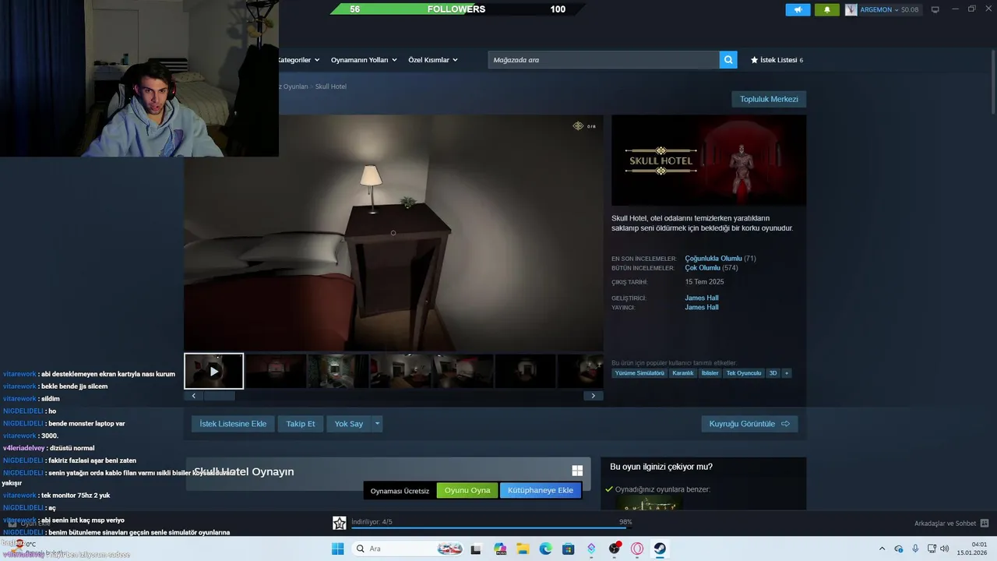Add a tag with the plus button
This screenshot has height=561, width=997.
point(787,373)
